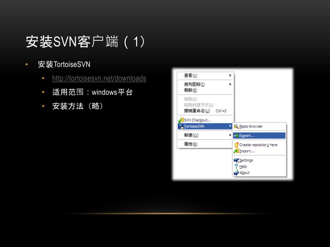This screenshot has width=330, height=247.
Task: Open Help from TortoiseSVN submenu
Action: [x=259, y=167]
